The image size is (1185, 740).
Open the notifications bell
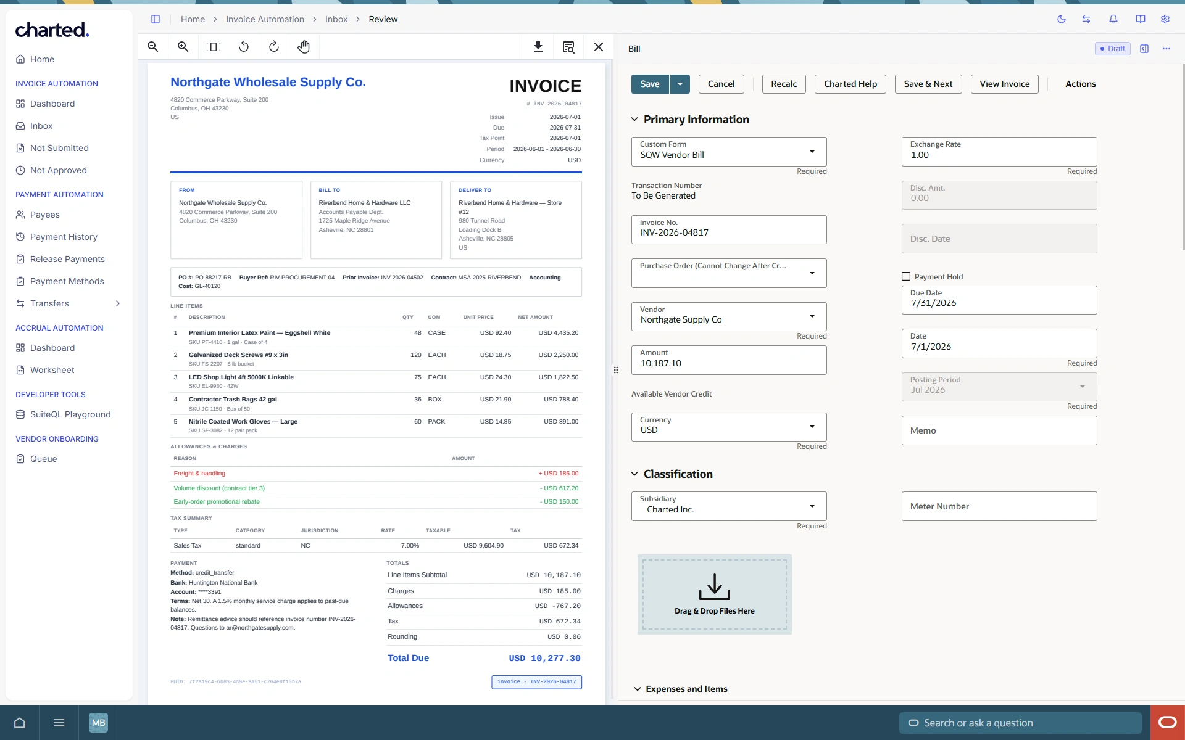pos(1113,19)
